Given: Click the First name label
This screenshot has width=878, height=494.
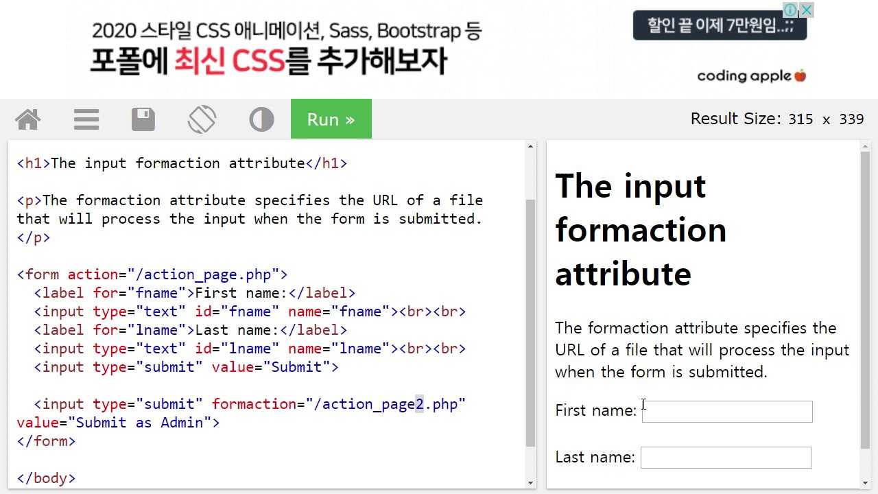Looking at the screenshot, I should tap(596, 410).
